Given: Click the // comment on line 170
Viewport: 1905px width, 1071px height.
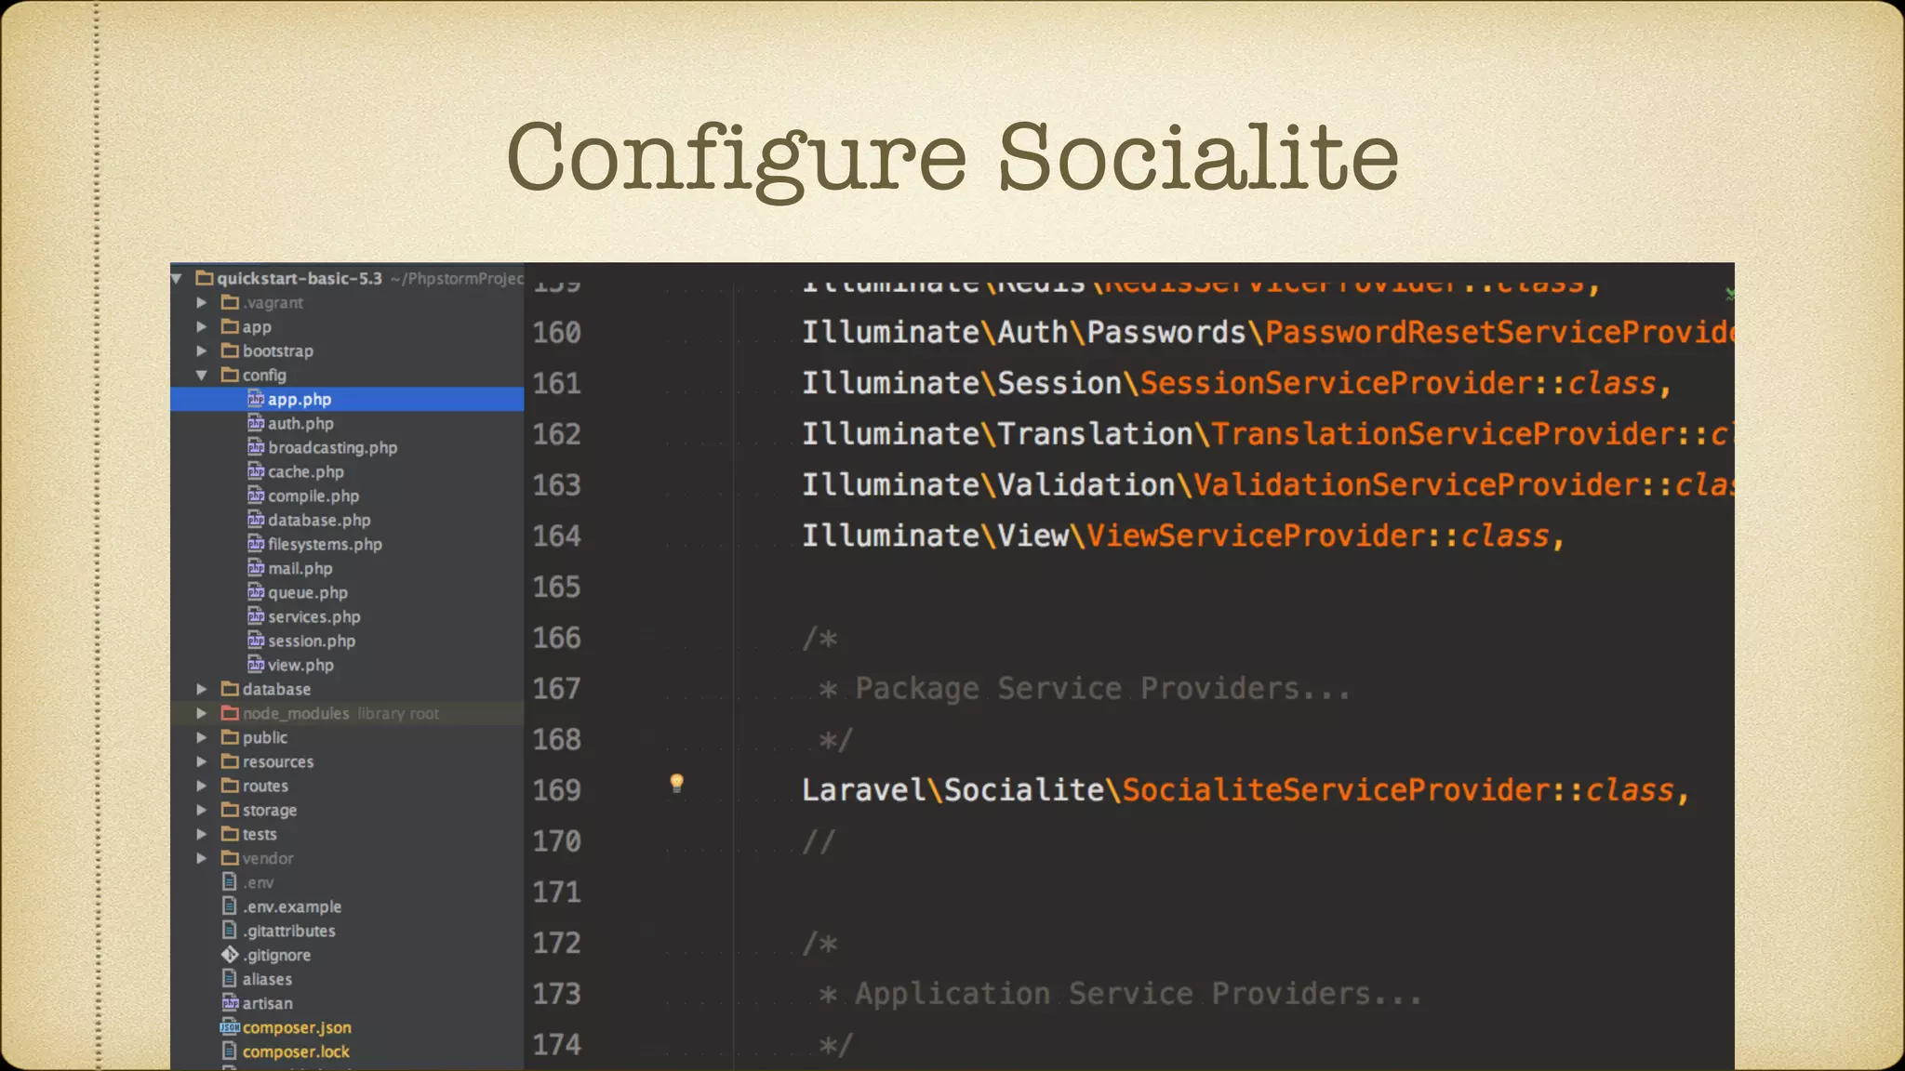Looking at the screenshot, I should coord(819,841).
